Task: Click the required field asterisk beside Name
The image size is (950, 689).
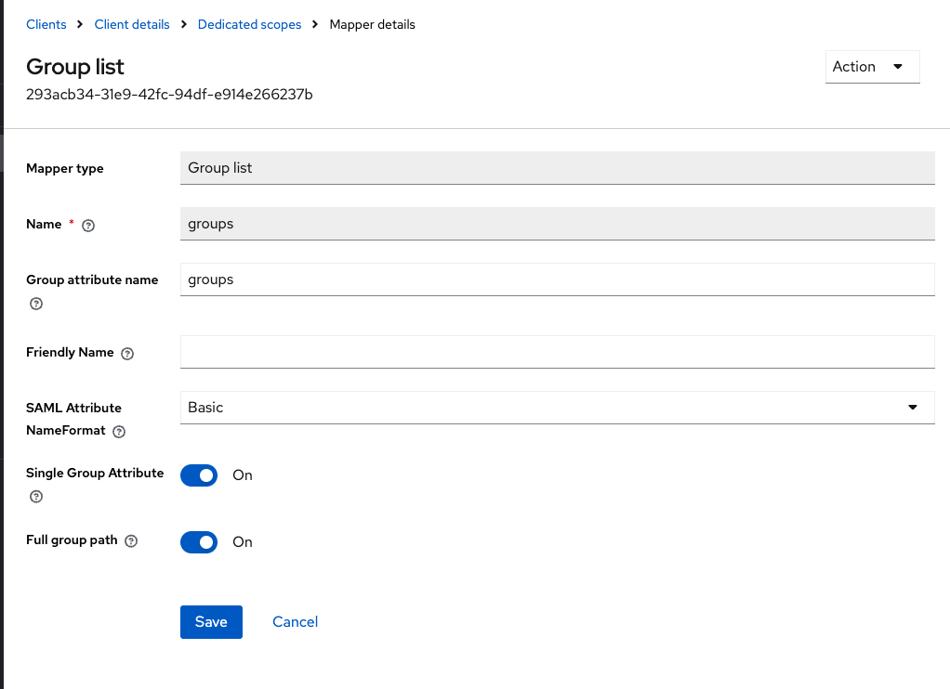Action: coord(70,221)
